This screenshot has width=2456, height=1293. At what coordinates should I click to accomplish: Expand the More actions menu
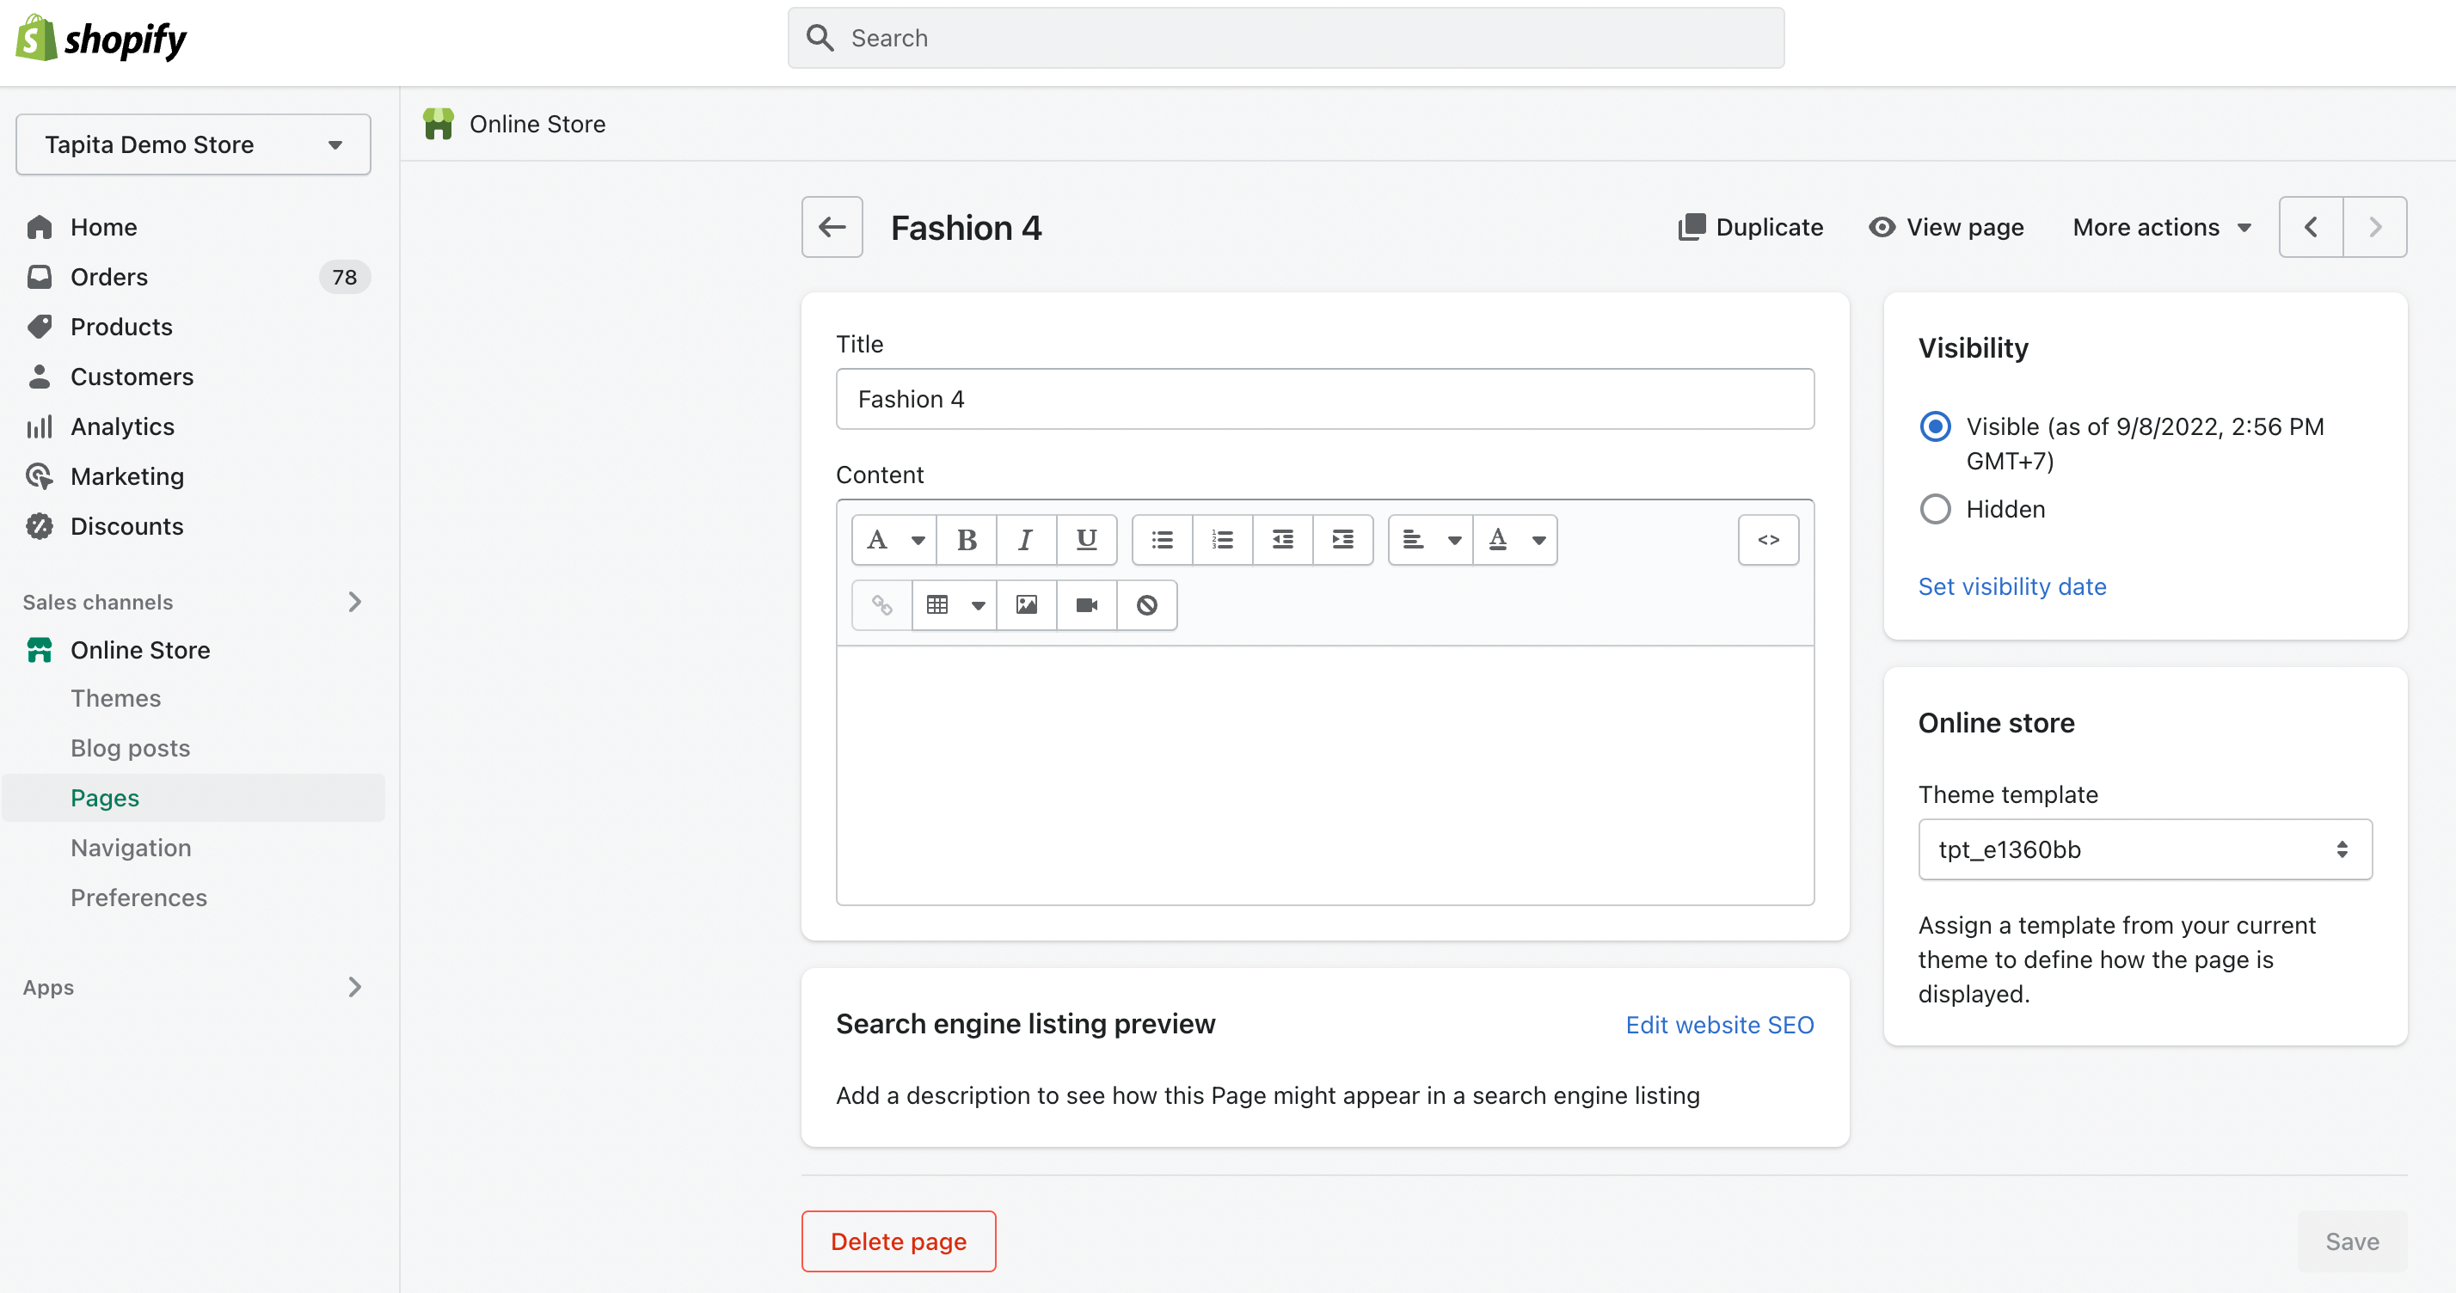click(2161, 228)
